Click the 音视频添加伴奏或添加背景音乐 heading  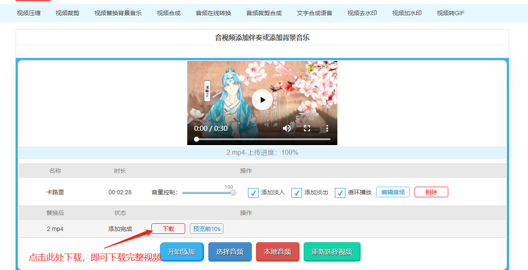(262, 37)
